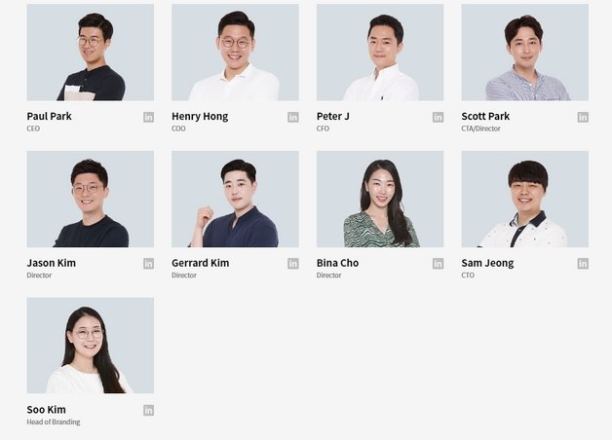The image size is (612, 440).
Task: Click the Jason Kim name text
Action: [51, 263]
